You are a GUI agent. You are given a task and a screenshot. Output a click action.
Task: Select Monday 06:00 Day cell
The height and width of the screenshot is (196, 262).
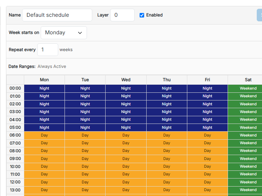coord(44,135)
